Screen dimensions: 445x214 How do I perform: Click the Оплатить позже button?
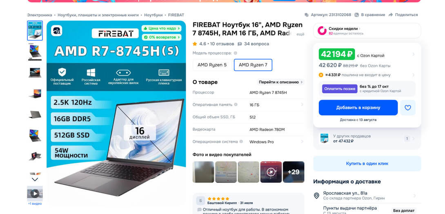coord(340,89)
